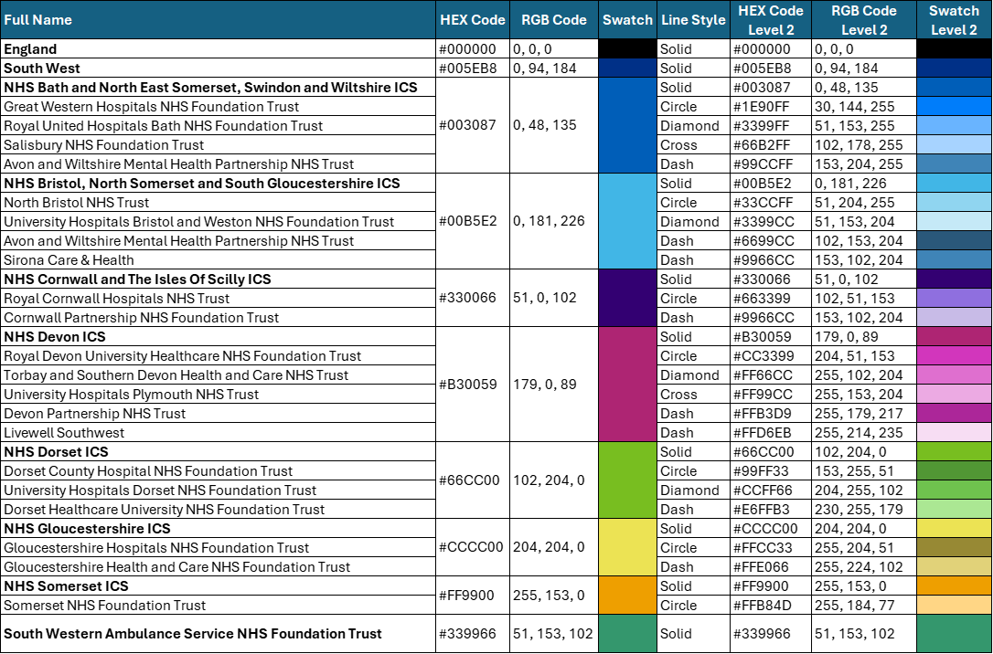Click the NHS Gloucestershire ICS cell
The image size is (993, 654).
click(x=218, y=528)
